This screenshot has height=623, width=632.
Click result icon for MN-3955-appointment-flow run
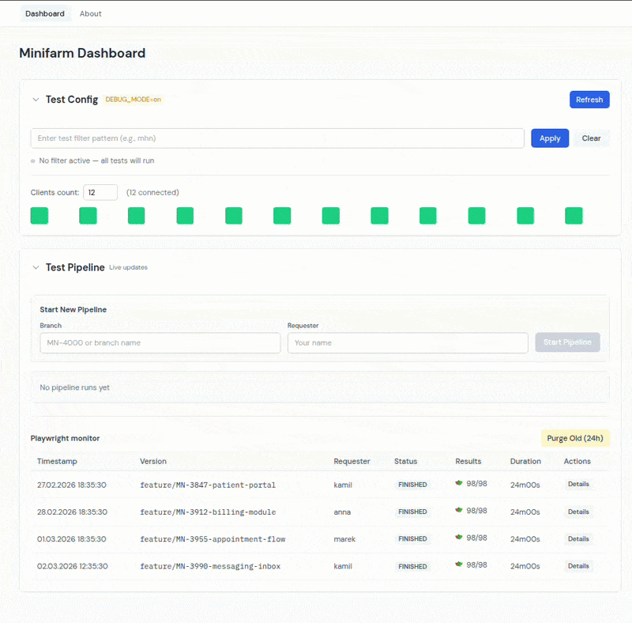(459, 537)
